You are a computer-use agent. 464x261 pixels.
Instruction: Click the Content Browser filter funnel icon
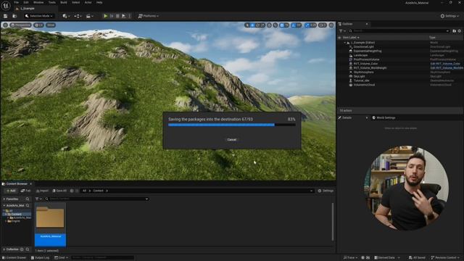tap(38, 199)
